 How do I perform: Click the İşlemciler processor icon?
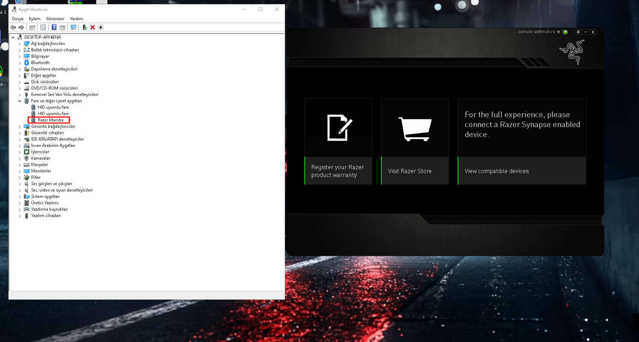point(27,152)
